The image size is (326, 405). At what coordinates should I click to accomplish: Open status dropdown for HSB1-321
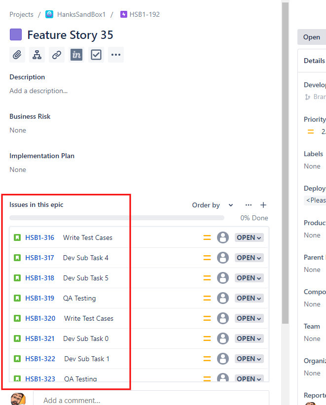pyautogui.click(x=249, y=338)
